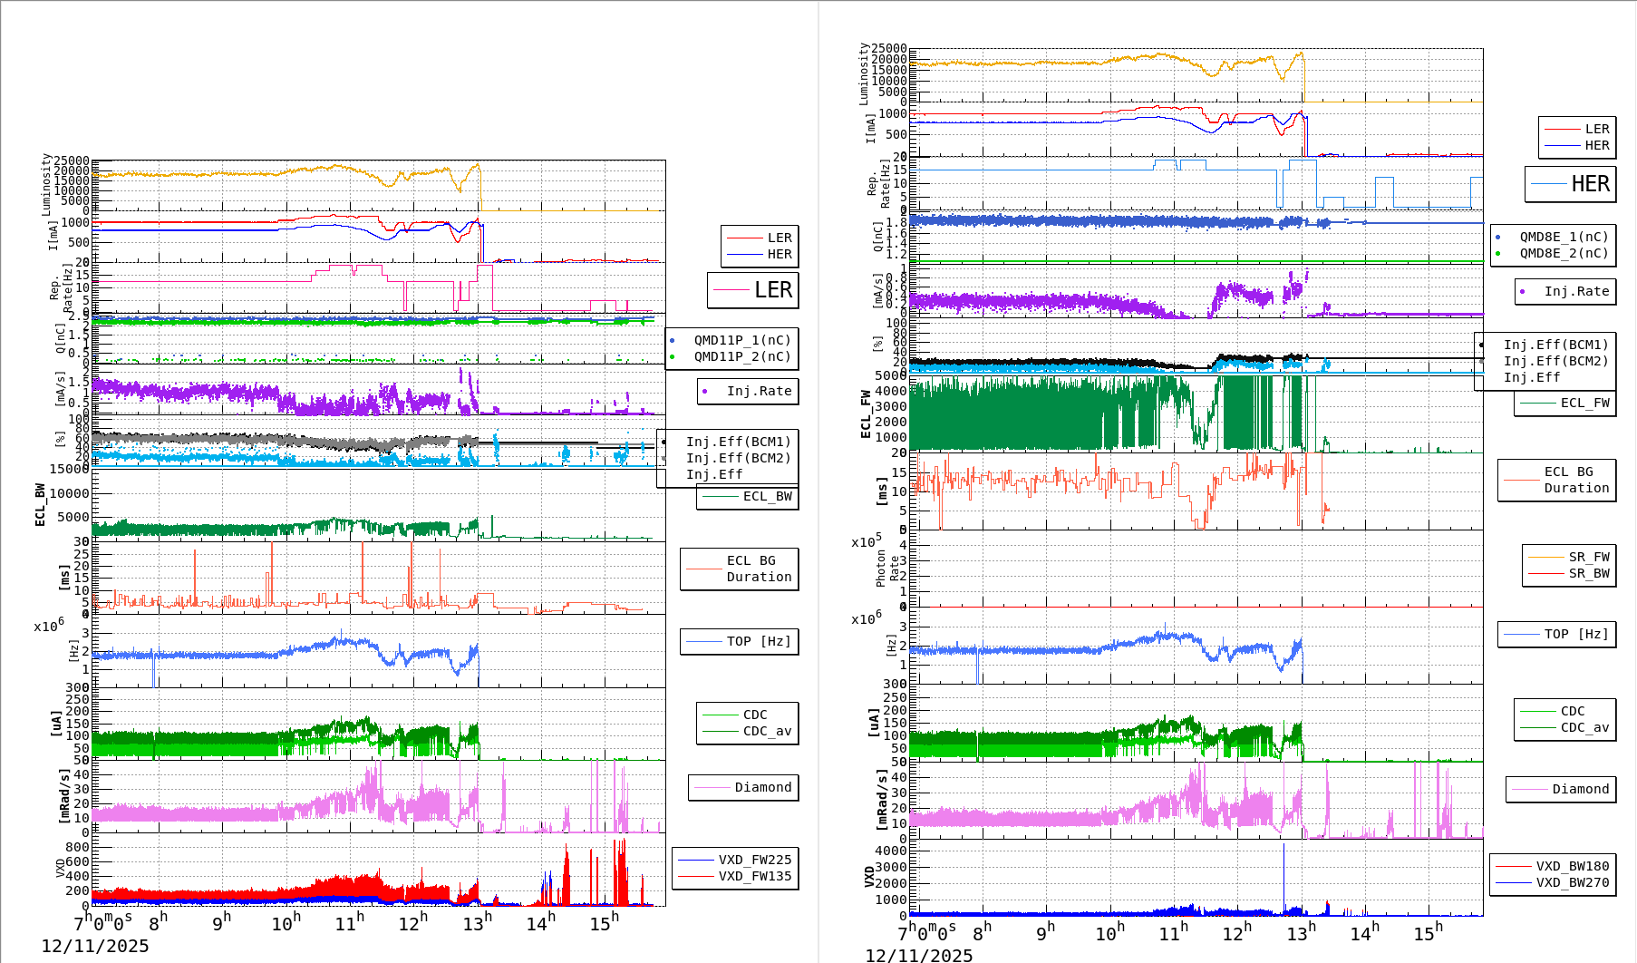Click the VXD_FW135 legend entry
This screenshot has width=1637, height=963.
pos(754,876)
